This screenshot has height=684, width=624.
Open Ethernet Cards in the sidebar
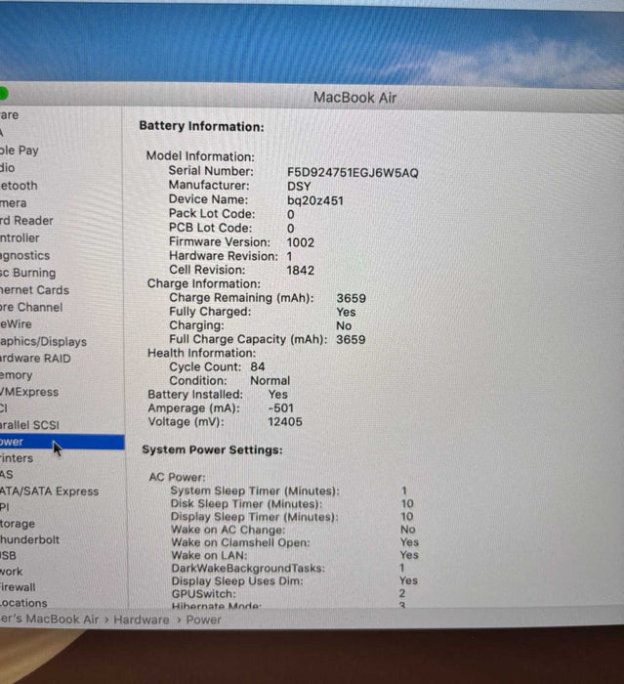click(34, 290)
